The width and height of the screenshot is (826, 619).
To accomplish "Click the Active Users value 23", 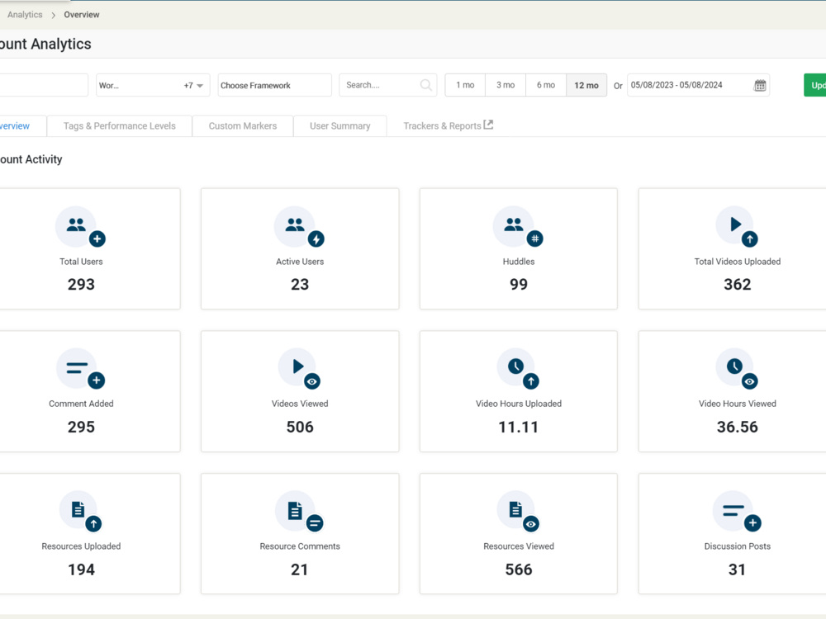I will pos(300,284).
